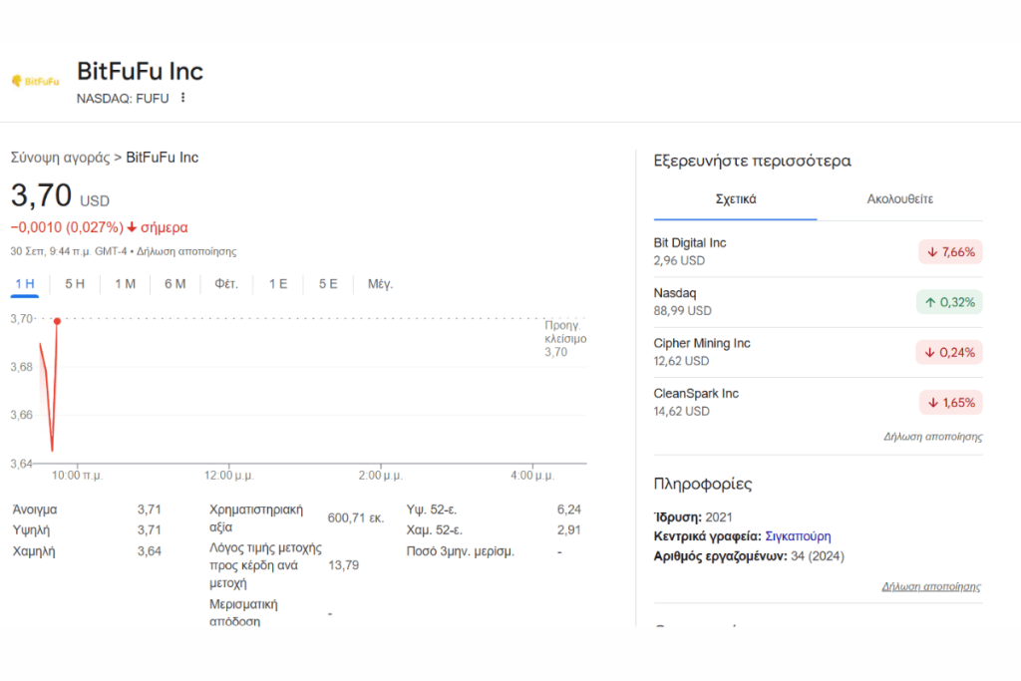Select the 5 H time range tab

pyautogui.click(x=75, y=284)
